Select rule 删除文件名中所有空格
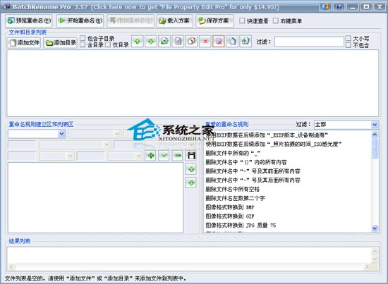Image resolution: width=388 pixels, height=284 pixels. (232, 189)
